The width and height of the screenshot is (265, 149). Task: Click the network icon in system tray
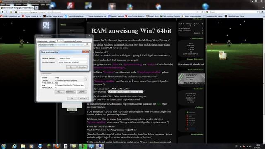[247, 146]
